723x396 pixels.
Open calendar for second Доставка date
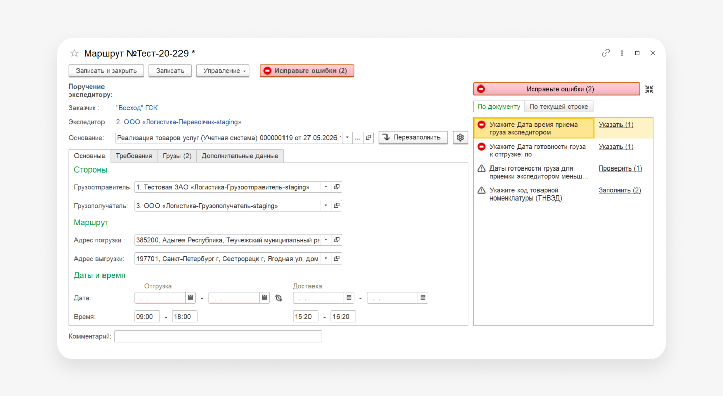click(x=423, y=298)
